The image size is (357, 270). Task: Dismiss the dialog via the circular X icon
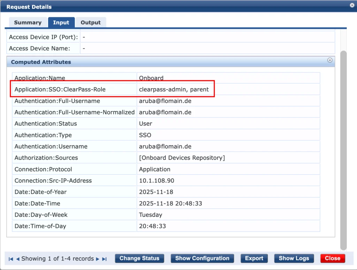point(351,5)
